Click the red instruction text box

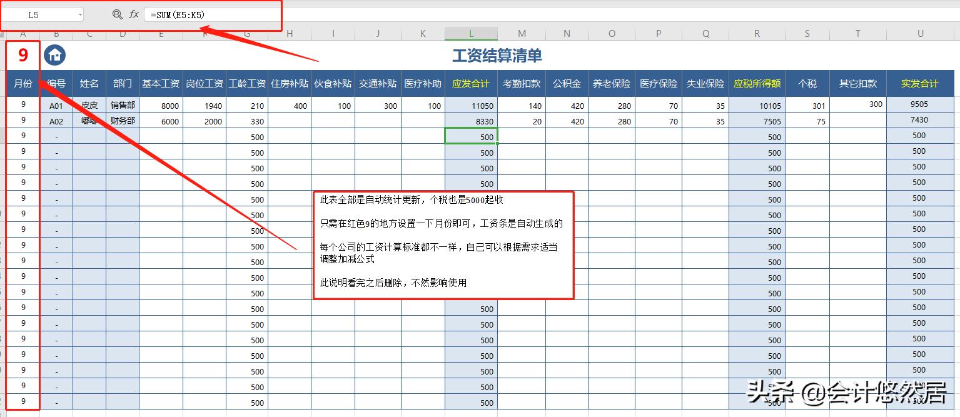click(443, 245)
